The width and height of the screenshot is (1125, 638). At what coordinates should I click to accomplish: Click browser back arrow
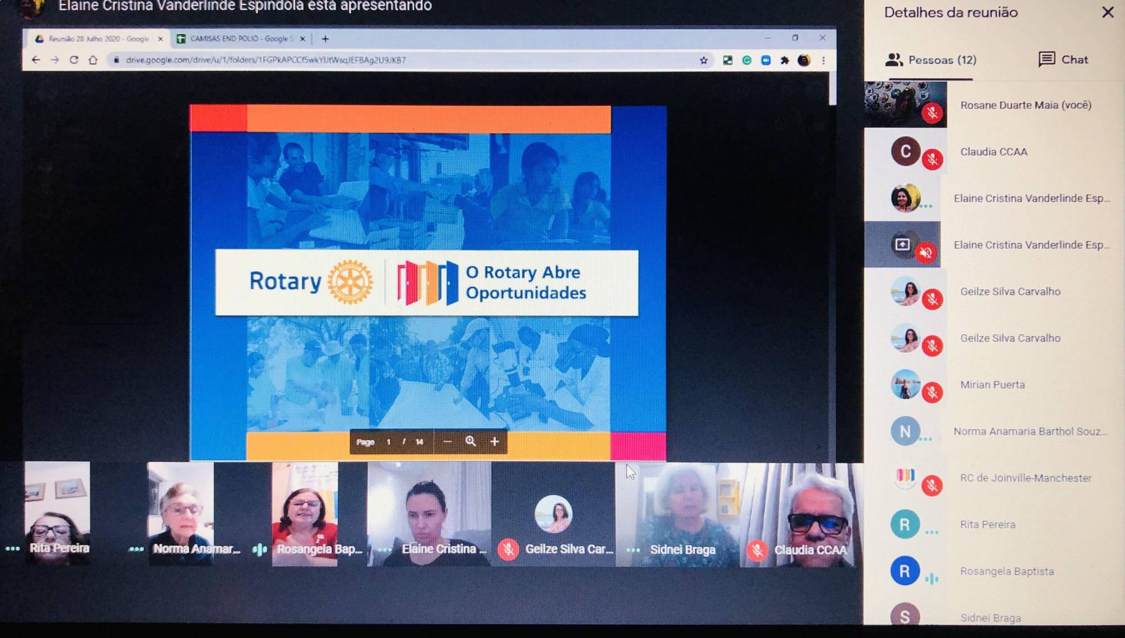pyautogui.click(x=36, y=60)
